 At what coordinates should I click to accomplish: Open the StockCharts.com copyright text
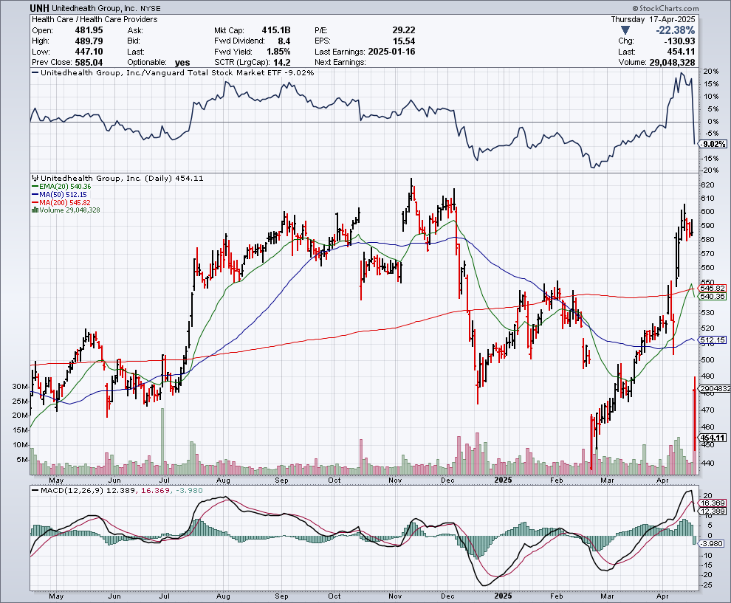(666, 8)
